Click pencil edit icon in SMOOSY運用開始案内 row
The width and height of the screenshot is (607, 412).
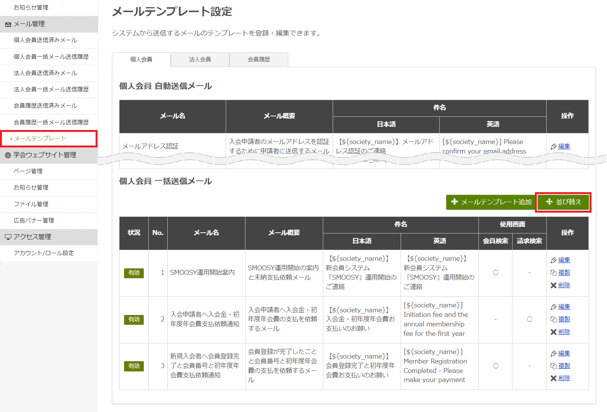[x=554, y=260]
